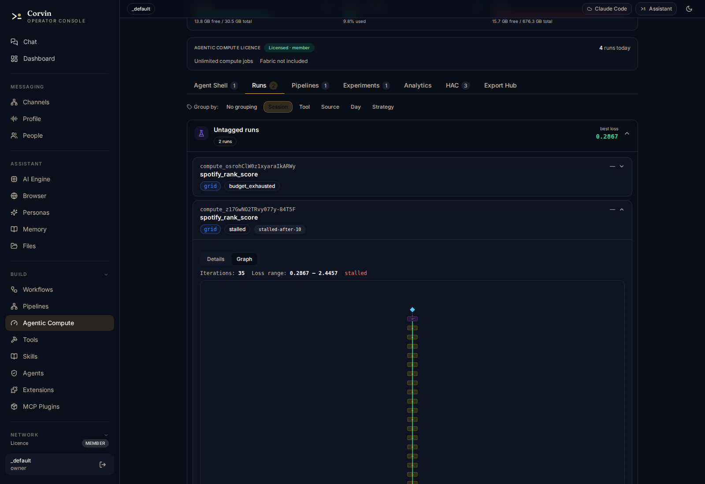The height and width of the screenshot is (484, 705).
Task: Click the '4 runs today' counter
Action: point(615,48)
